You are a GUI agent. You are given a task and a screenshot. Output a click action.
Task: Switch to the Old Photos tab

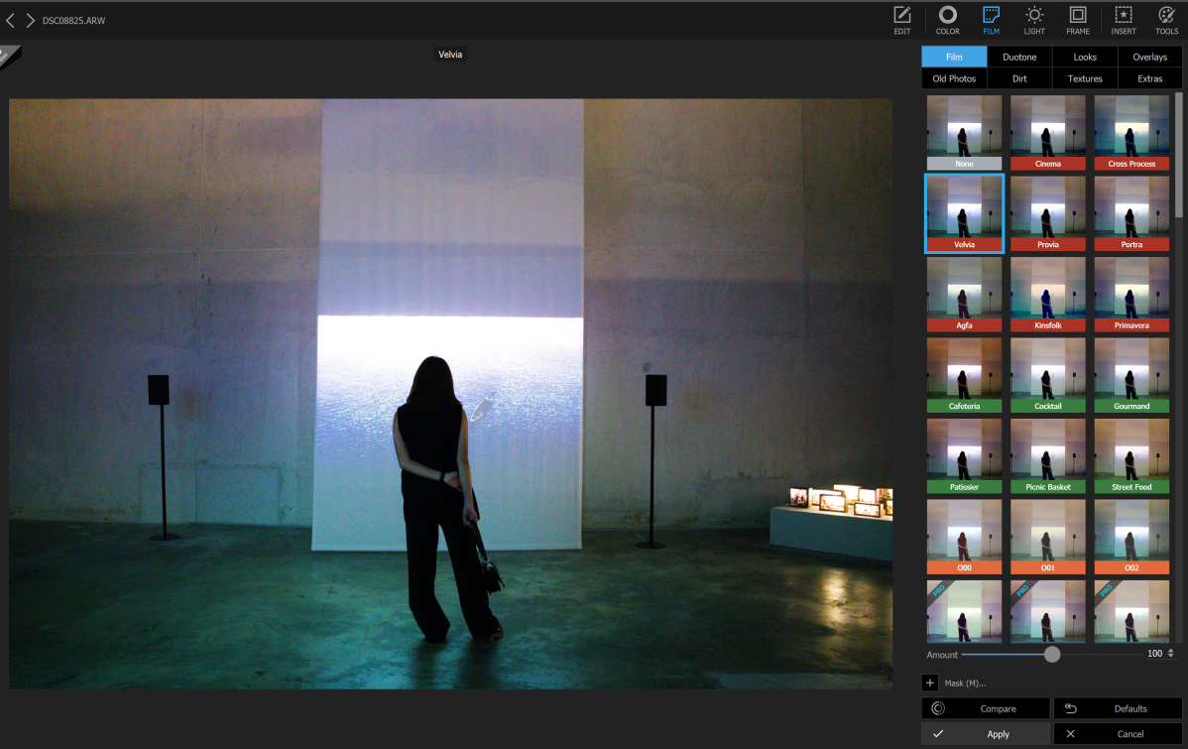[954, 78]
